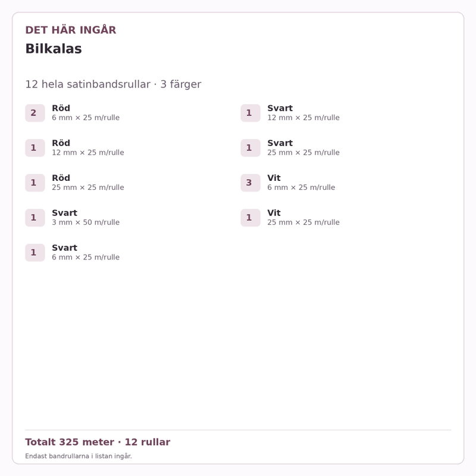Click the quantity badge beside Röd 12 mm
This screenshot has height=476, width=476.
(35, 148)
